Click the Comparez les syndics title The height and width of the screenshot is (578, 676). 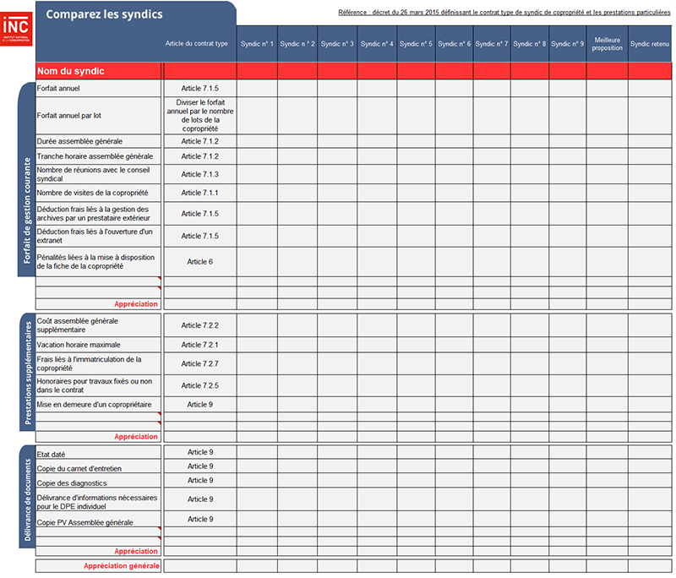click(x=104, y=14)
